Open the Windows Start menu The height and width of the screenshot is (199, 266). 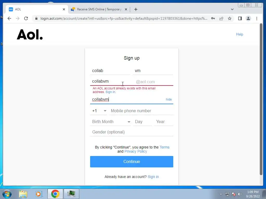click(7, 194)
